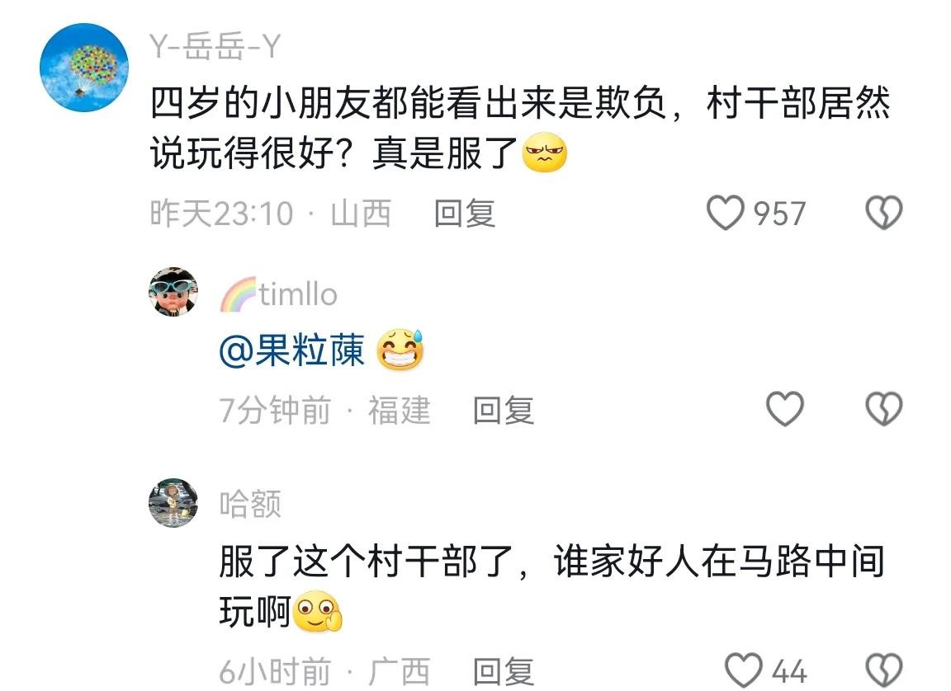Tap the username Y-岳岳-Y
Viewport: 951px width, 691px height.
click(215, 47)
